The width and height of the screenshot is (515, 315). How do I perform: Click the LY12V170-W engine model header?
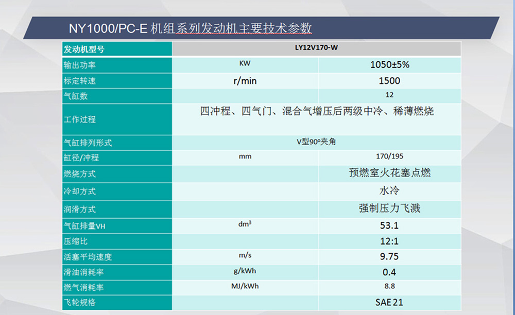coord(316,49)
